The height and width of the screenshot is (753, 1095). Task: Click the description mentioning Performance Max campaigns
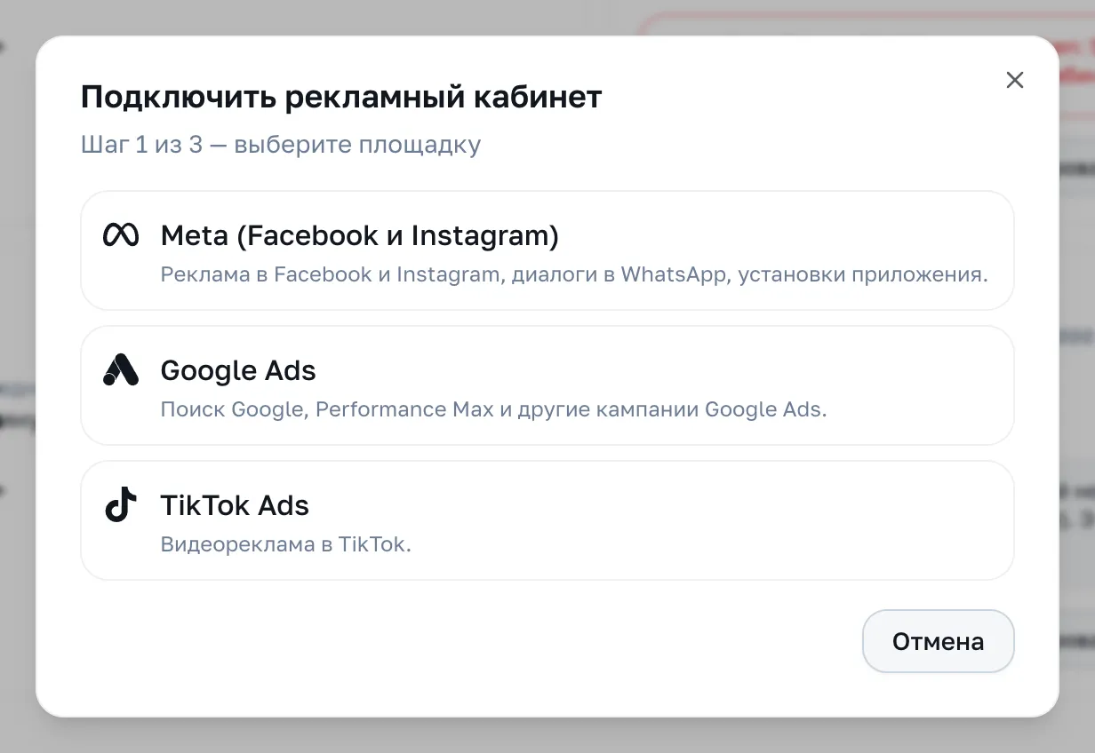[x=493, y=409]
